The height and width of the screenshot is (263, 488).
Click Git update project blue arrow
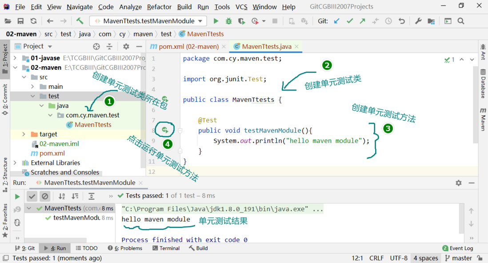click(337, 21)
